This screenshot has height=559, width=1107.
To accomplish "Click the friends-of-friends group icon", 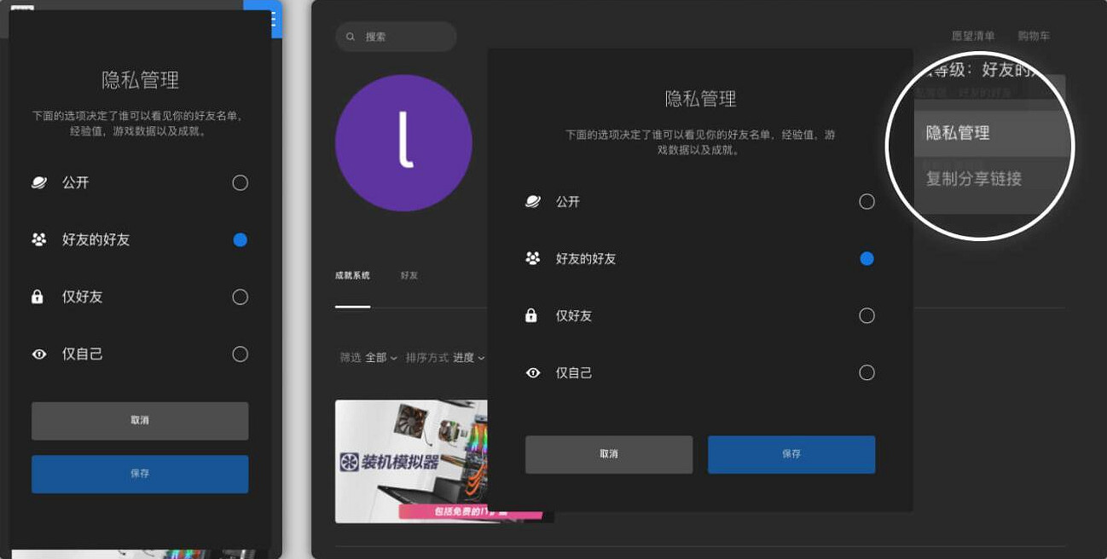I will coord(533,258).
